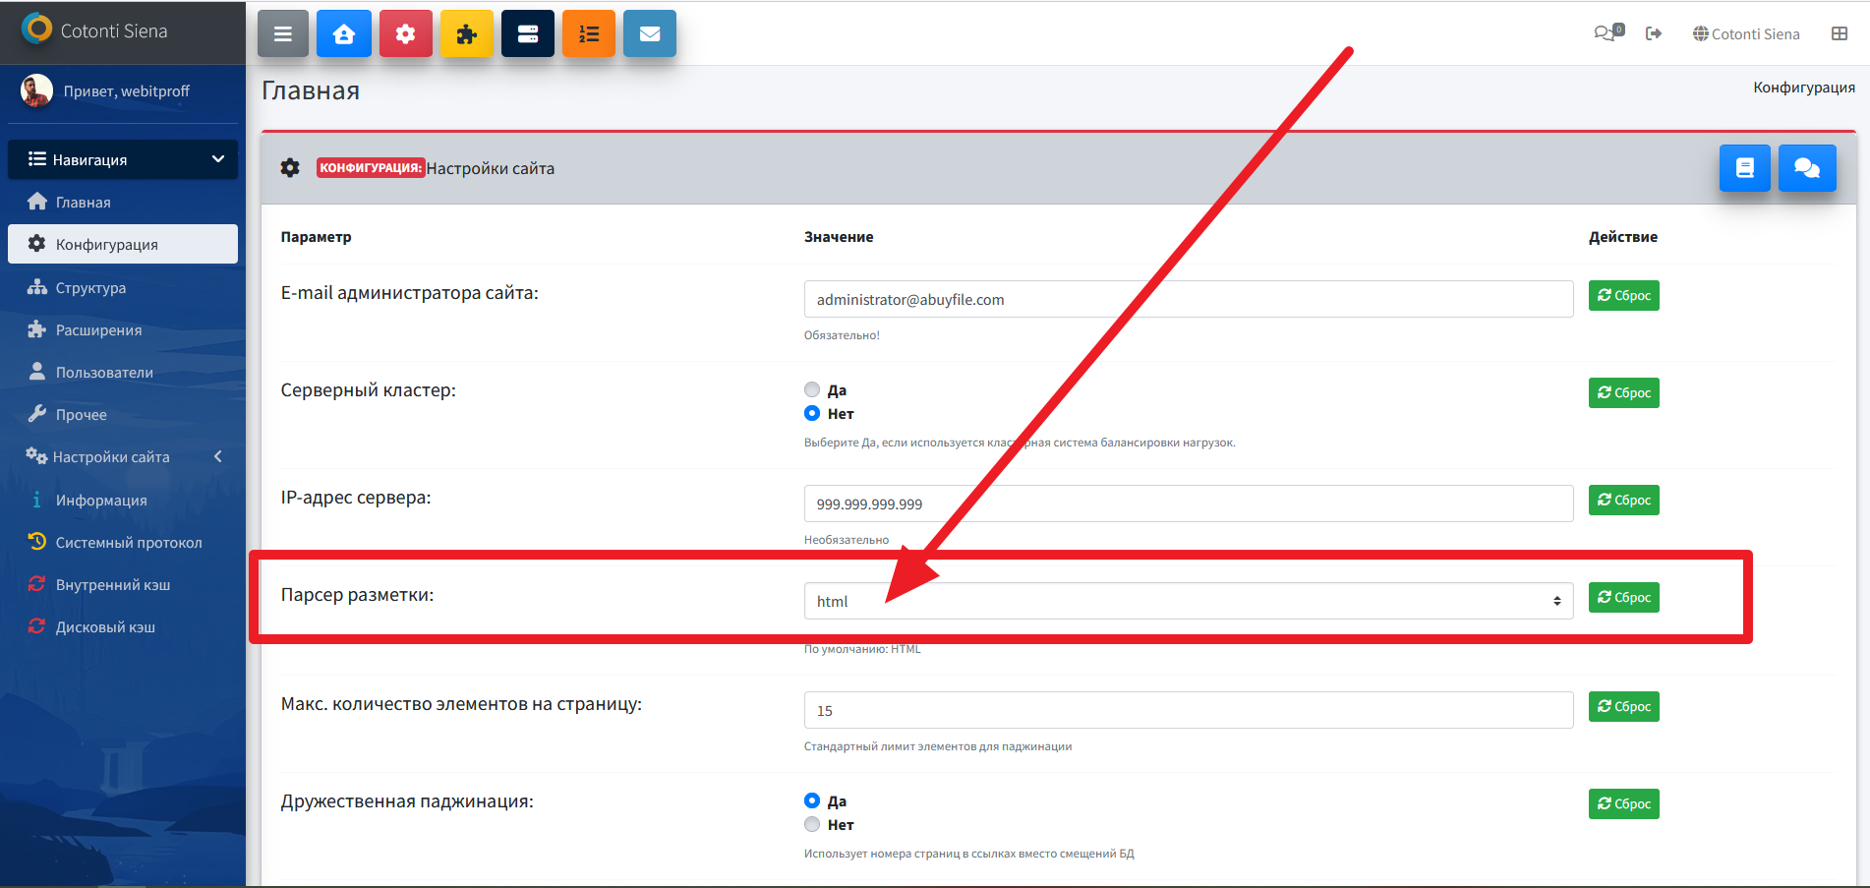Image resolution: width=1870 pixels, height=888 pixels.
Task: Go to Структура in the sidebar
Action: click(x=90, y=288)
